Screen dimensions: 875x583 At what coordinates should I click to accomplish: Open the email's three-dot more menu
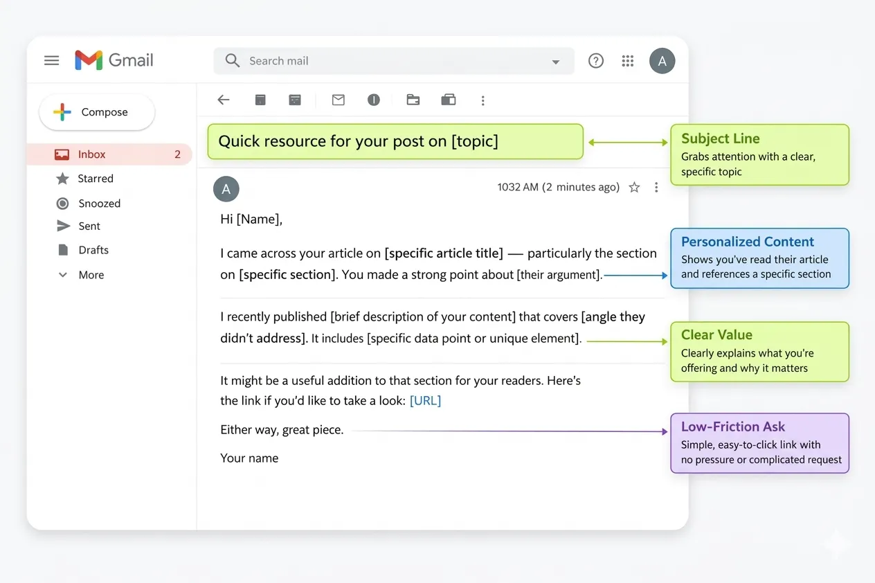[x=656, y=187]
